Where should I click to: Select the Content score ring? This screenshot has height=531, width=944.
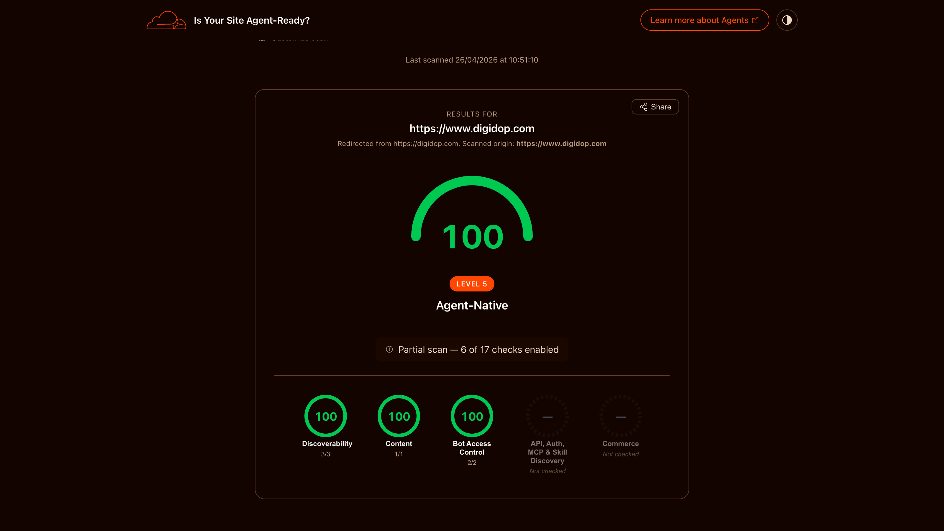coord(399,416)
